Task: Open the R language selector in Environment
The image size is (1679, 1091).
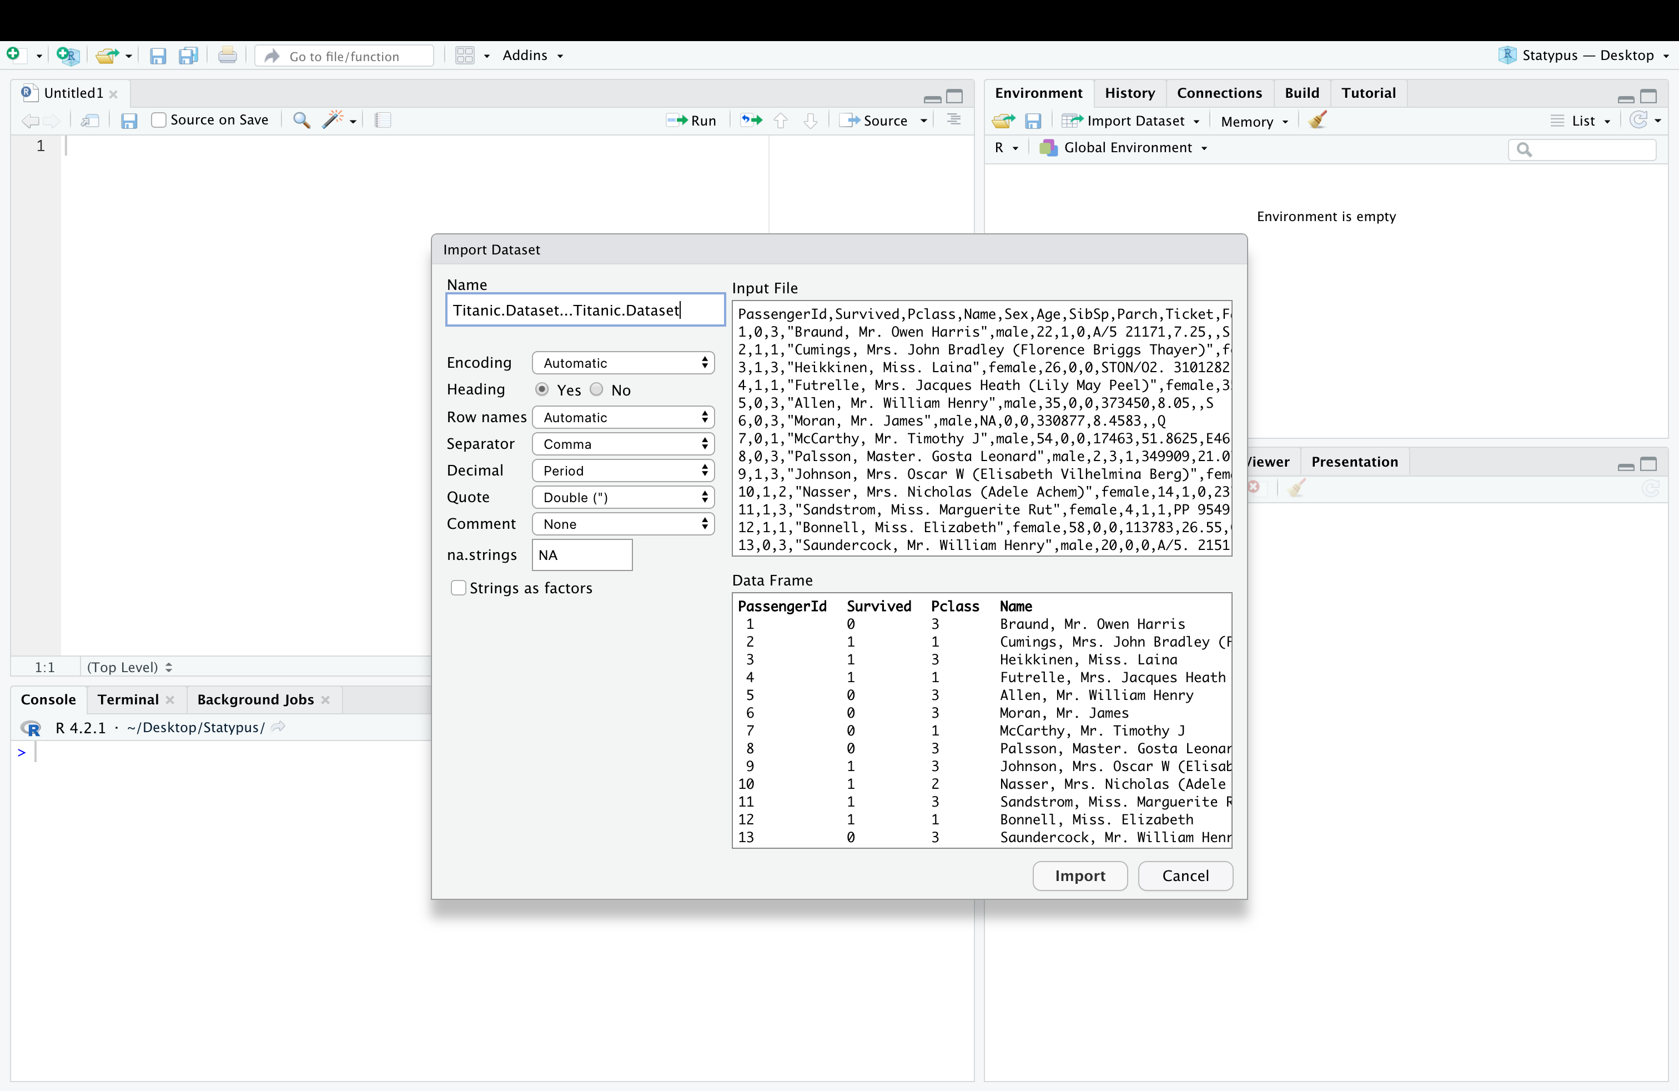Action: (1006, 148)
